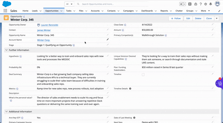223x123 pixels.
Task: Expand the Accounts tab dropdown chevron
Action: (102, 11)
